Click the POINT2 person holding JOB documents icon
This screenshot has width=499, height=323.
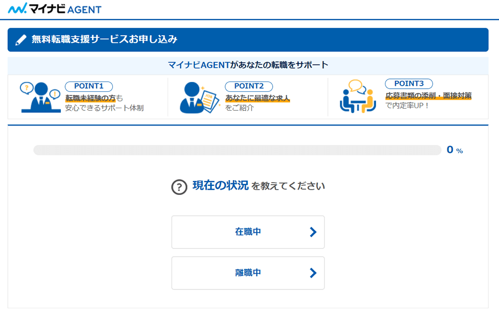pos(200,97)
